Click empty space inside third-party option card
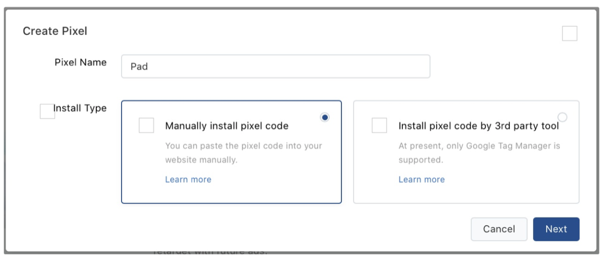The image size is (608, 262). coord(512,187)
